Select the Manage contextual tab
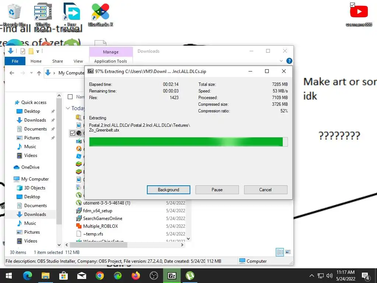This screenshot has width=377, height=283. point(111,52)
